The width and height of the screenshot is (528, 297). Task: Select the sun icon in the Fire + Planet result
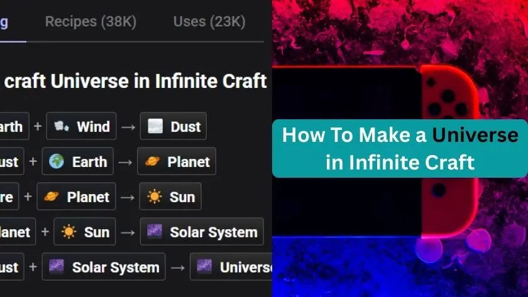point(155,197)
